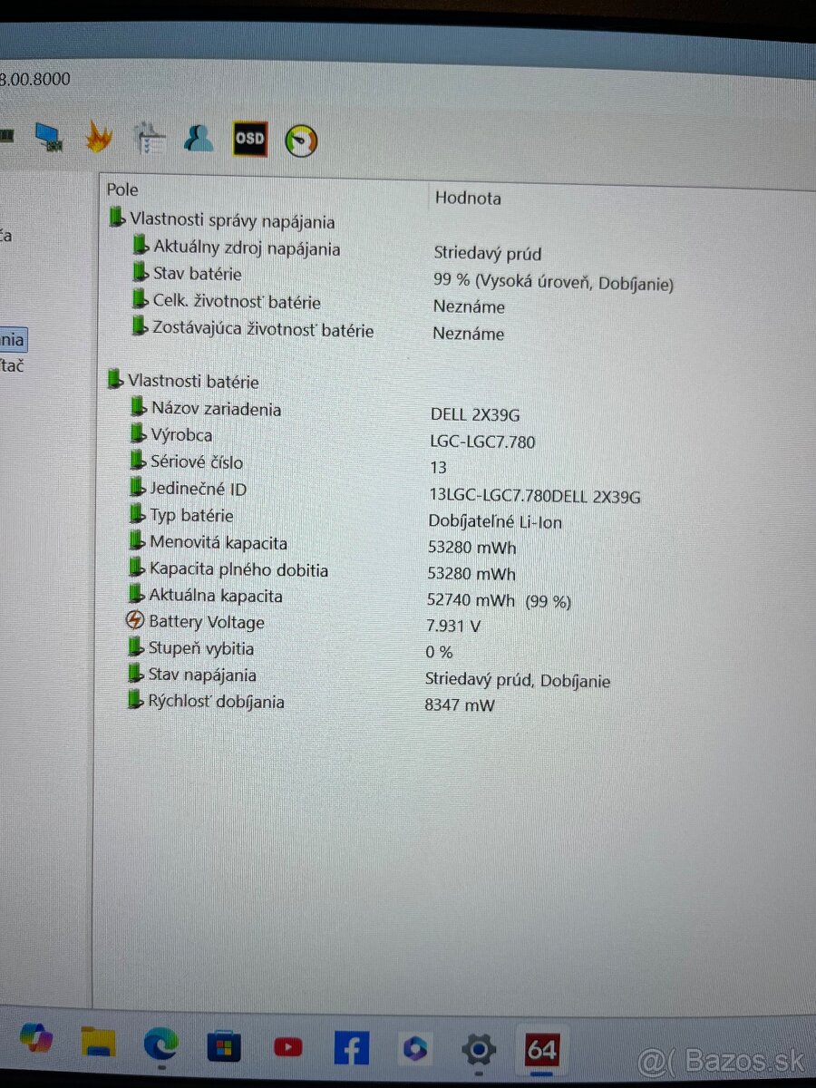816x1088 pixels.
Task: Click the red lightning icon beside Battery Voltage
Action: coord(134,621)
